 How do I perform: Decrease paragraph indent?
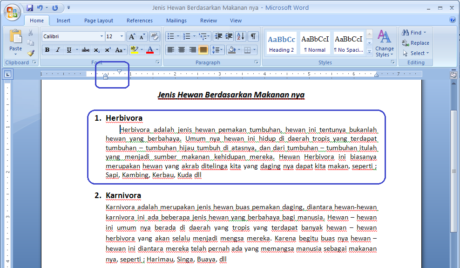218,36
